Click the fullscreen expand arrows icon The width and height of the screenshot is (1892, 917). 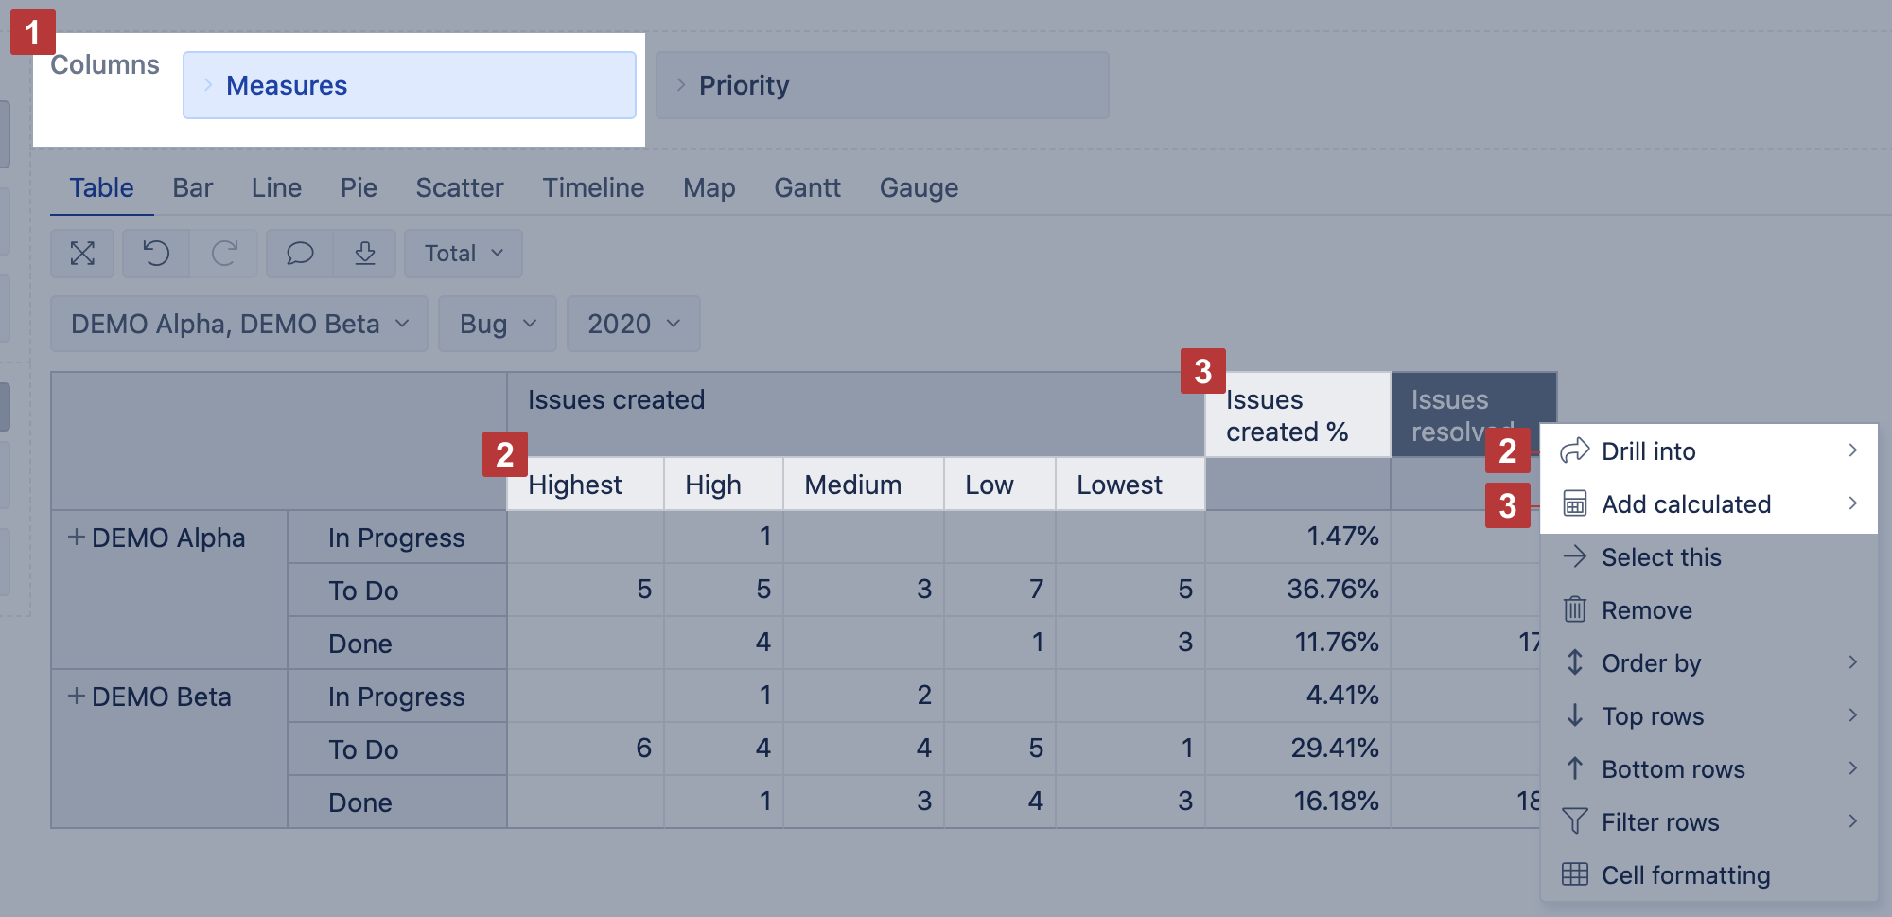[82, 254]
